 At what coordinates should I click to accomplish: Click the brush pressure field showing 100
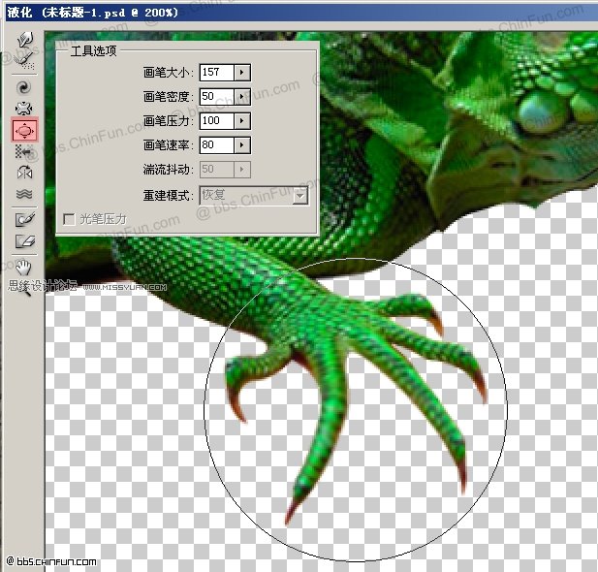tap(217, 121)
